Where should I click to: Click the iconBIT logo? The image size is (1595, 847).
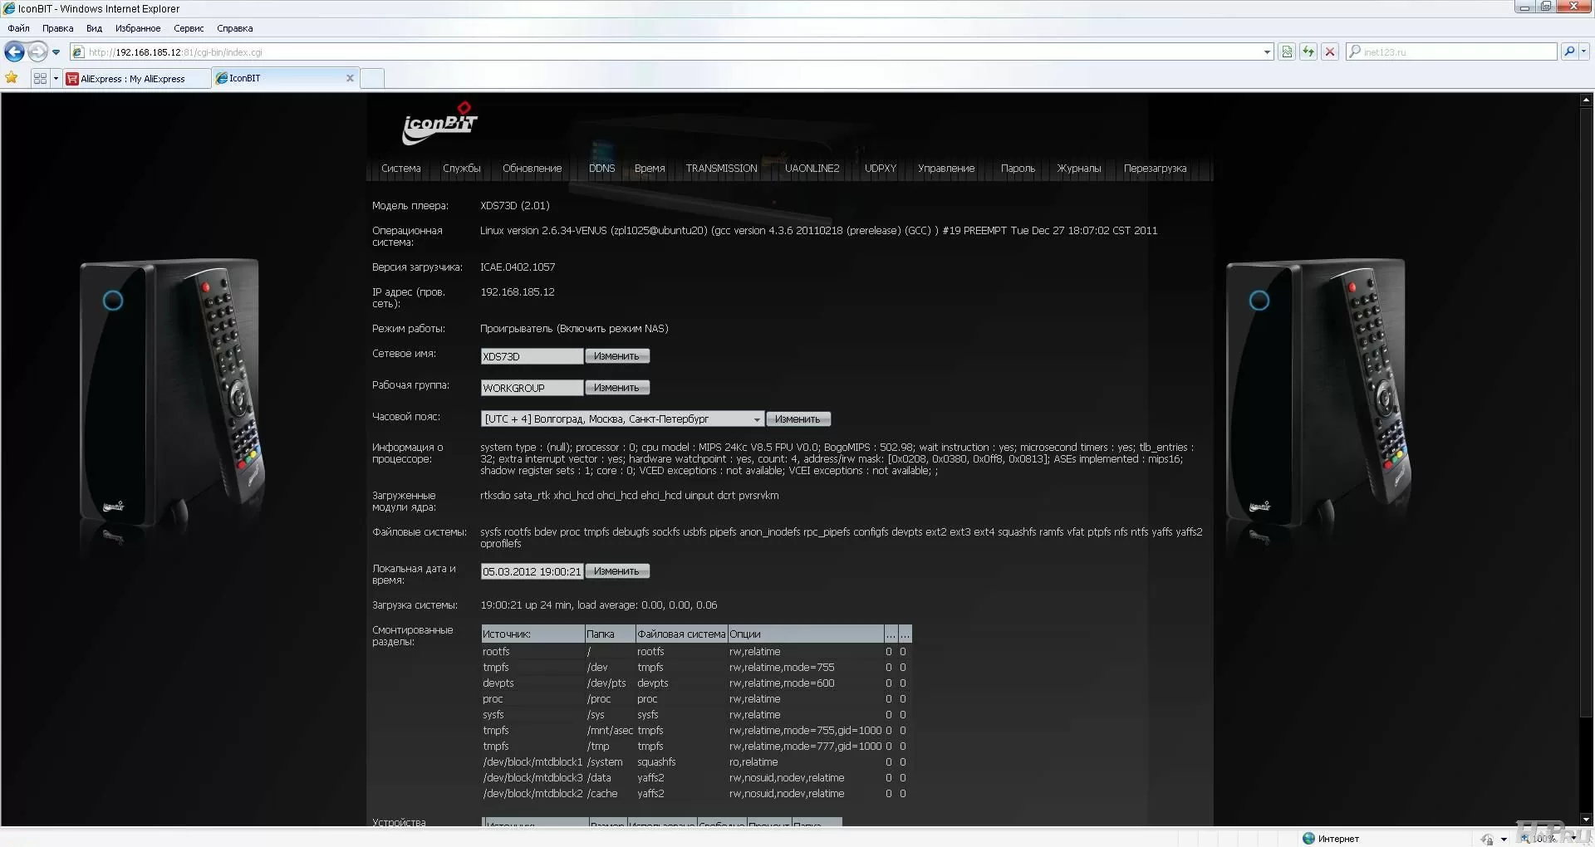439,123
